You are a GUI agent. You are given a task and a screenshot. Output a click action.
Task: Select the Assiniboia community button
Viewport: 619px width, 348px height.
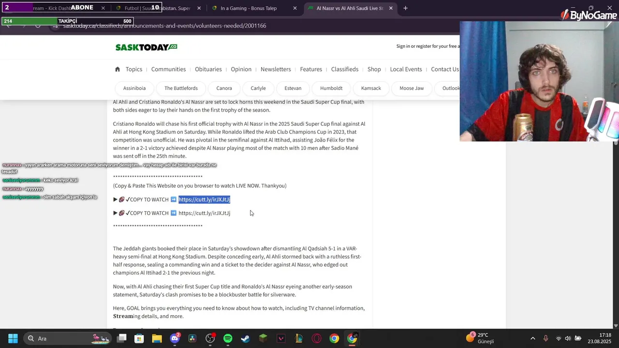click(x=134, y=88)
